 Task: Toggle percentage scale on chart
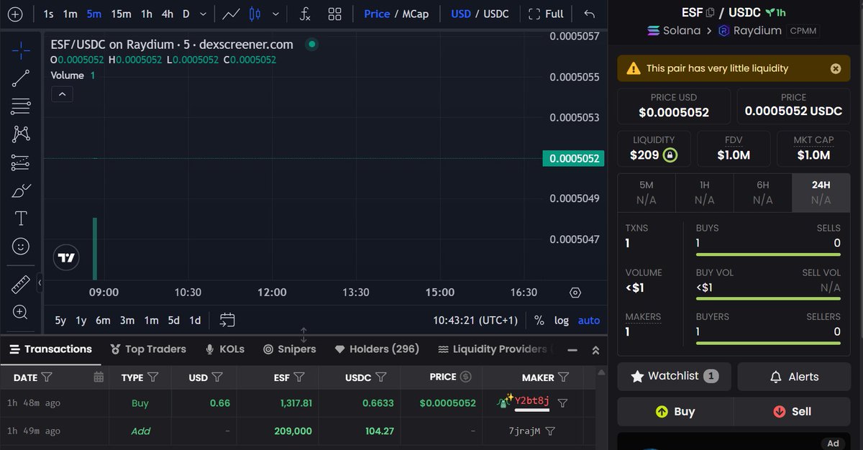(x=539, y=321)
